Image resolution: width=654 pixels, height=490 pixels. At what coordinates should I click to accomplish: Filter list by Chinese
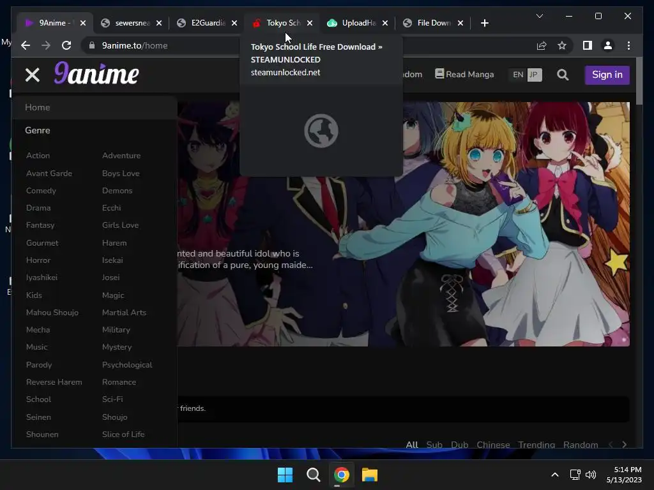pos(493,445)
